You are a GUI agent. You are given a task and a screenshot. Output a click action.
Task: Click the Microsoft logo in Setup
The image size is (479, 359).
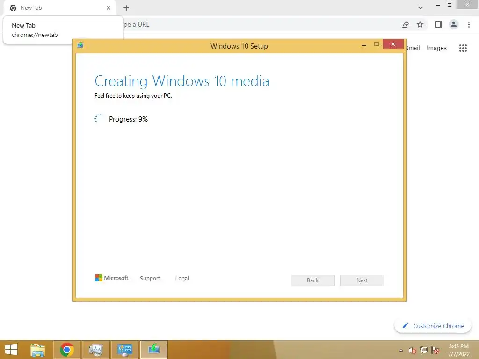[112, 278]
